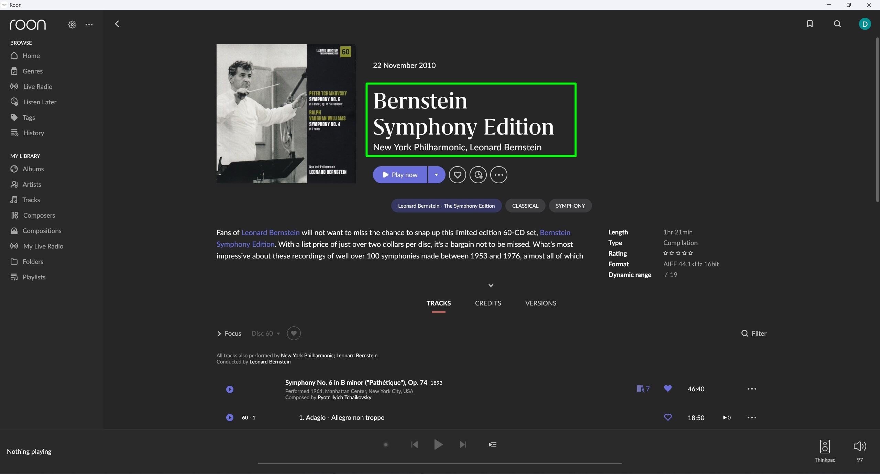This screenshot has height=474, width=880.
Task: Switch to the Credits tab
Action: click(x=488, y=303)
